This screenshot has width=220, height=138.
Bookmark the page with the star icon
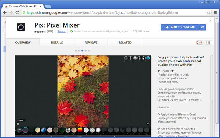(x=209, y=12)
